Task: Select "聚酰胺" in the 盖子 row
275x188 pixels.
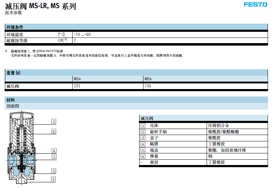Action: 214,138
